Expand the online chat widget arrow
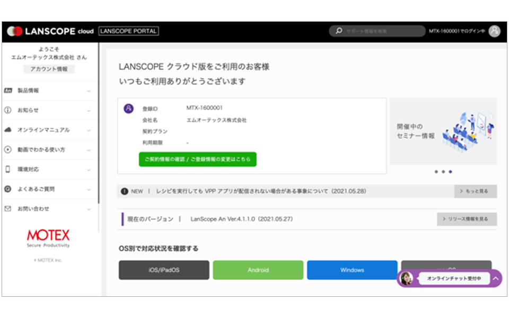Image resolution: width=509 pixels, height=318 pixels. coord(496,278)
